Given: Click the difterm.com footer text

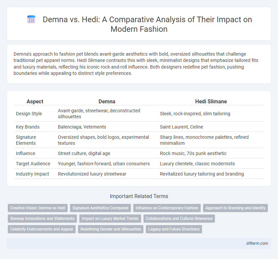Looking at the screenshot, I should point(257,243).
